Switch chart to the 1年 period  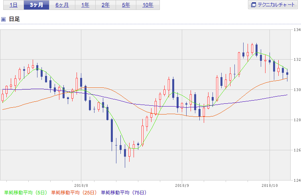coord(85,5)
